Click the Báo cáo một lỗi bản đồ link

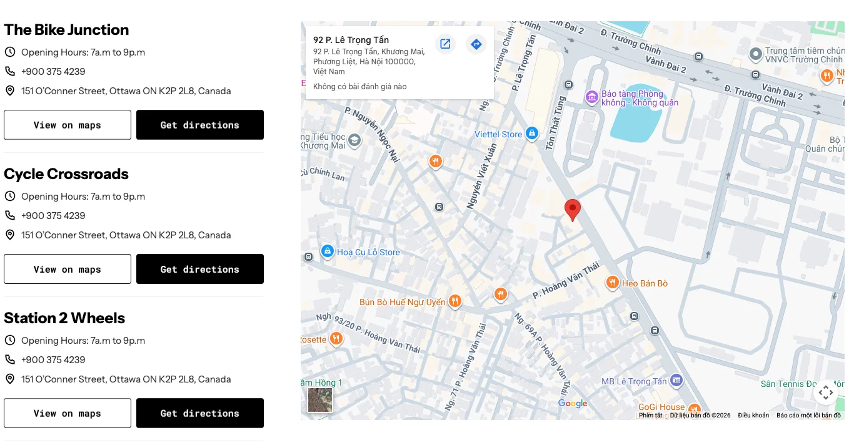click(x=808, y=414)
